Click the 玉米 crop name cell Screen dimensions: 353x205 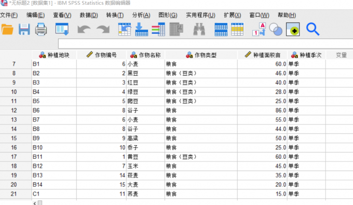point(145,166)
